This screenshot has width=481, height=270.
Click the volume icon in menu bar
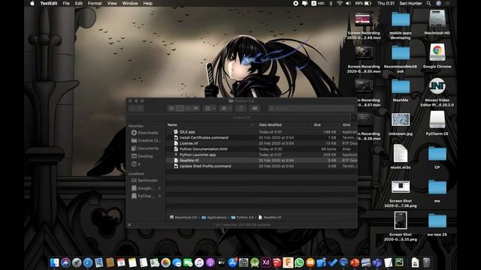(x=348, y=3)
